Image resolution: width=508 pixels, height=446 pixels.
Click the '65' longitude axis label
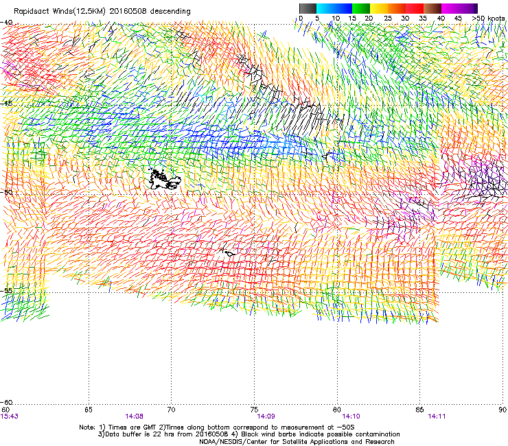pos(89,410)
